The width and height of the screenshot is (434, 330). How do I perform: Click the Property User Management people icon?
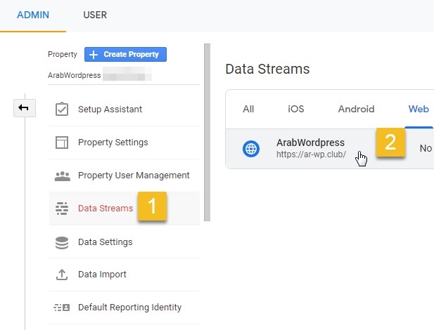pyautogui.click(x=62, y=176)
